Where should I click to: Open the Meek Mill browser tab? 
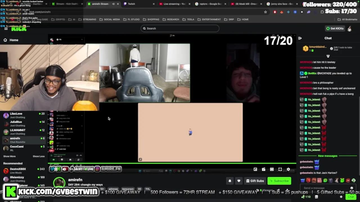point(246,4)
